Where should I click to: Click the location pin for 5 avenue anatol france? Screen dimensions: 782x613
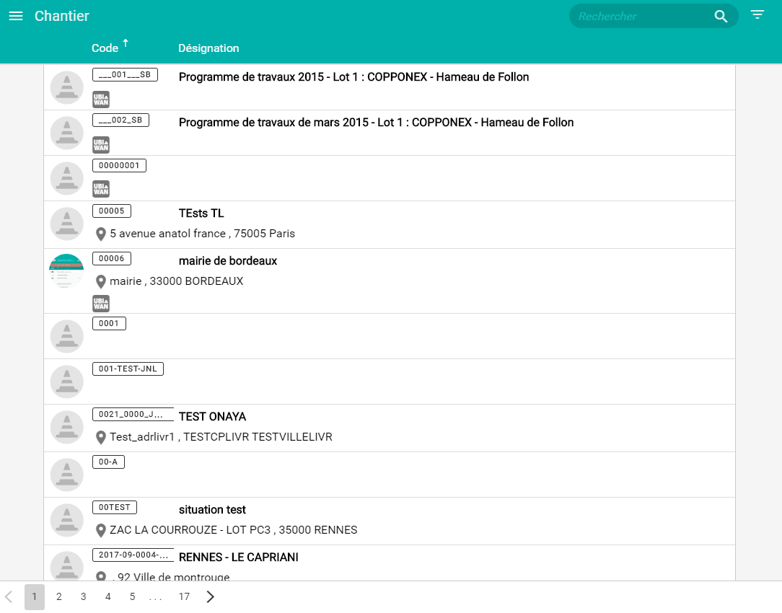click(101, 234)
